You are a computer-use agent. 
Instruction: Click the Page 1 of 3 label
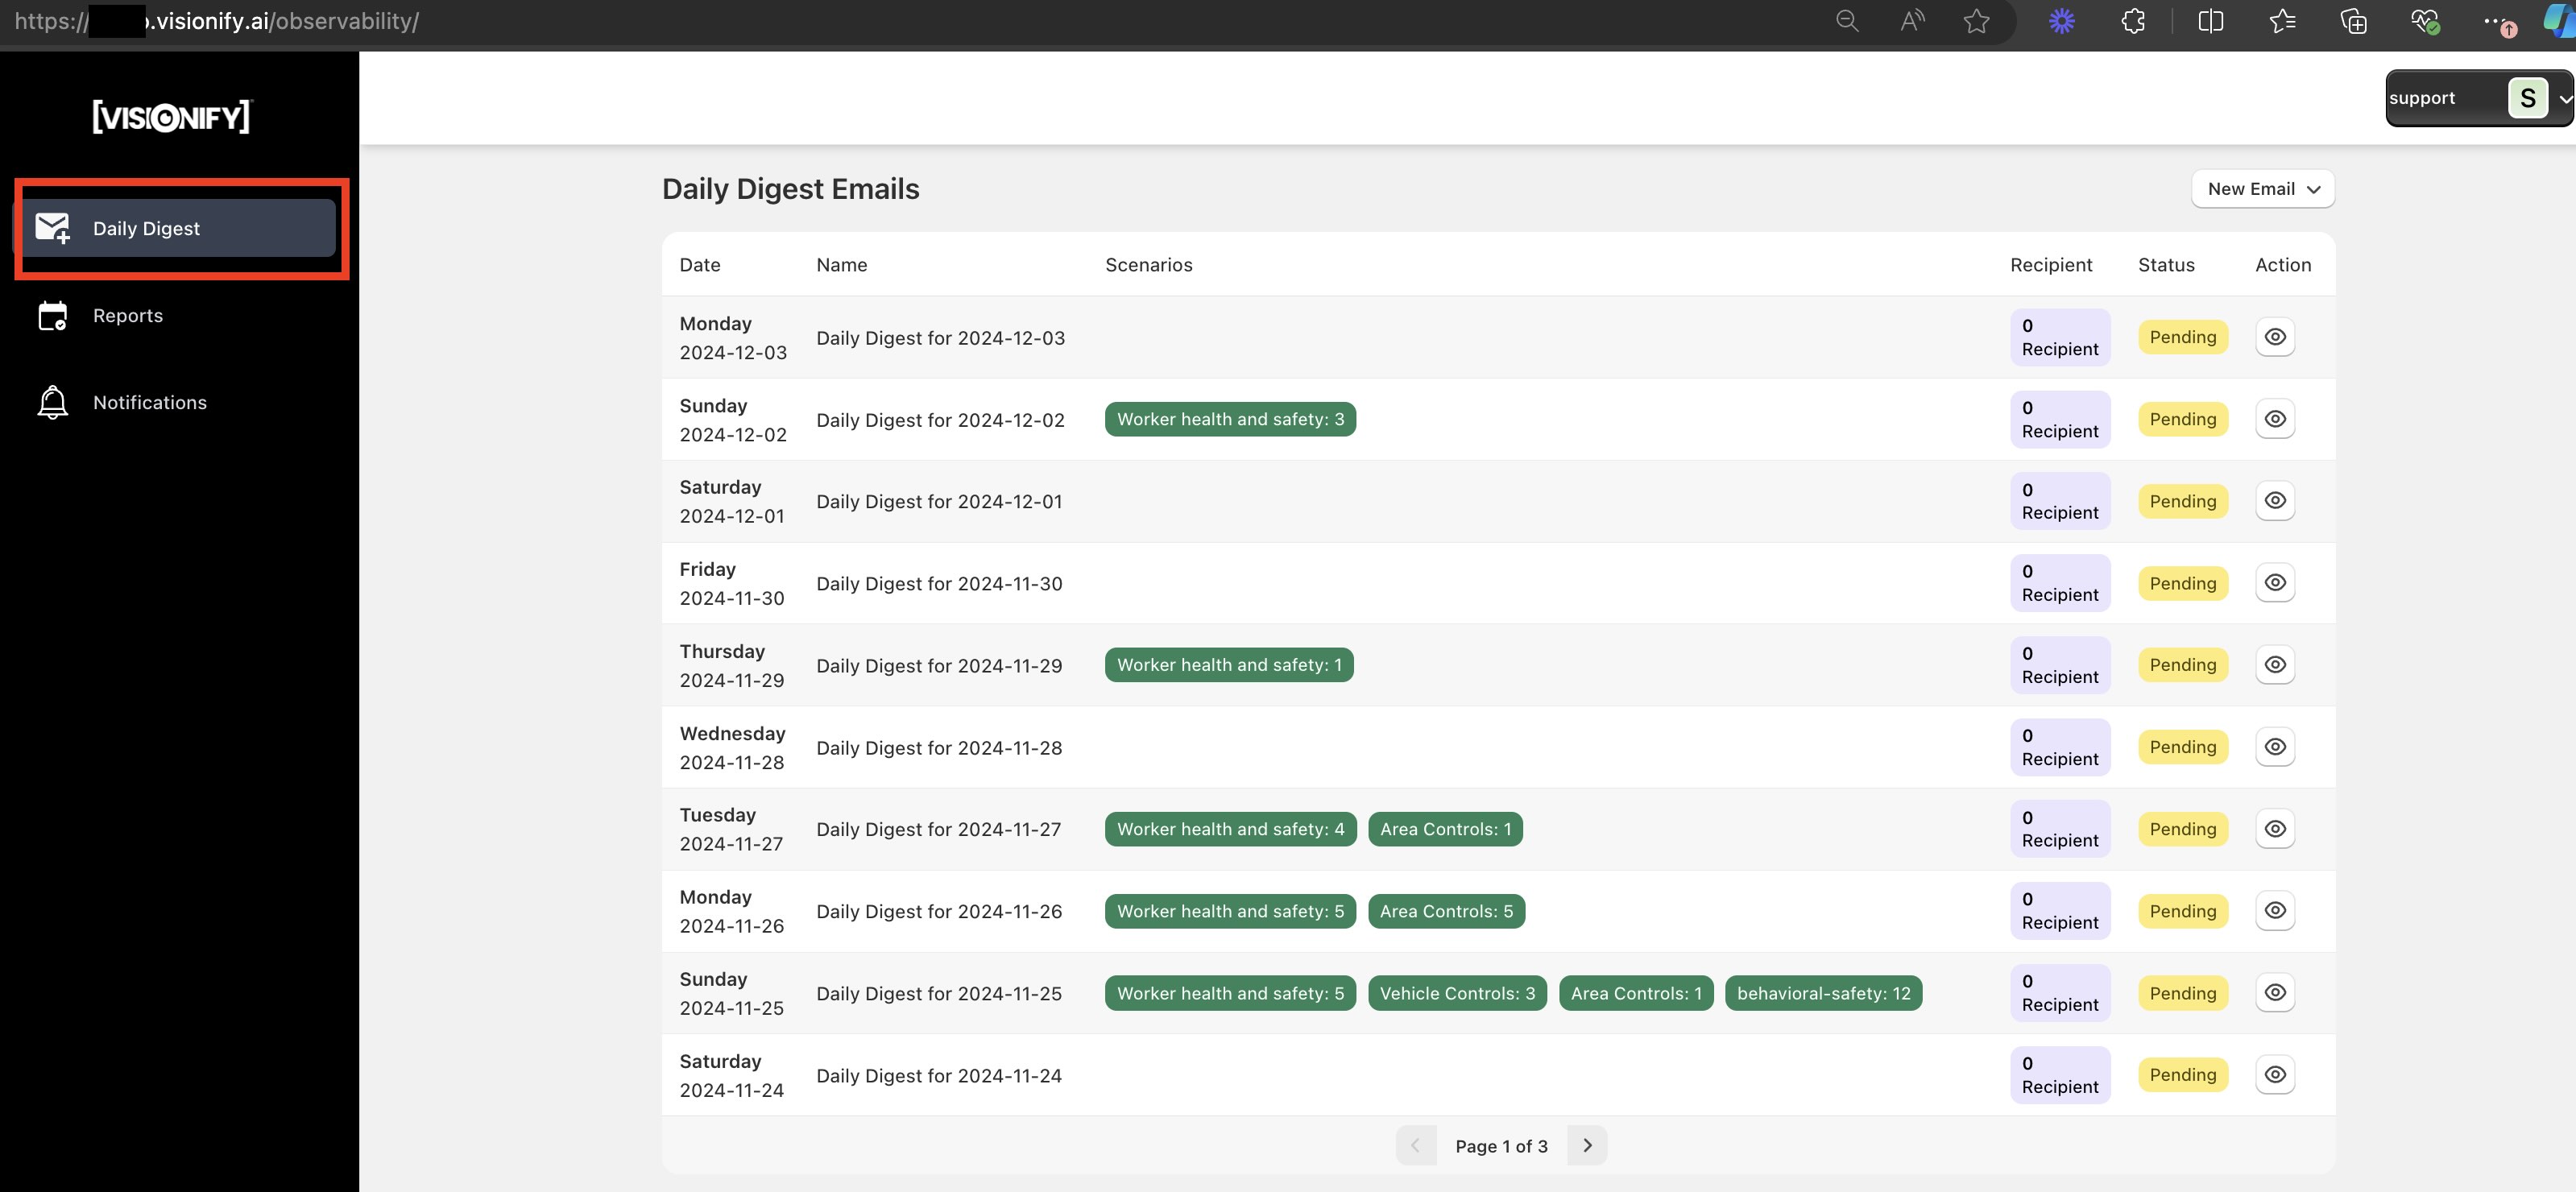[1501, 1146]
